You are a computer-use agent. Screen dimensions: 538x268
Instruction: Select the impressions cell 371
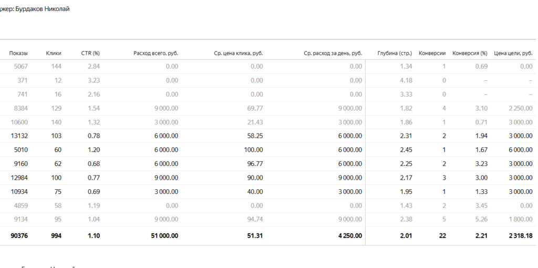click(x=23, y=80)
